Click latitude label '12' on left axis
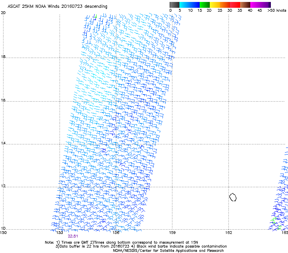 click(3, 186)
